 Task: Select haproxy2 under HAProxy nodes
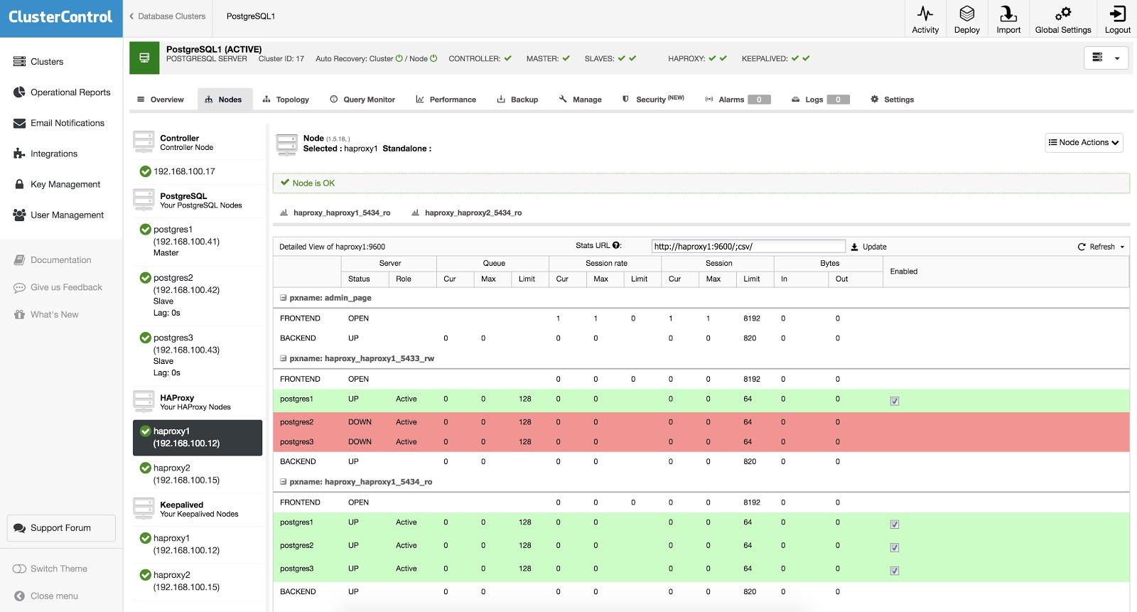tap(197, 474)
